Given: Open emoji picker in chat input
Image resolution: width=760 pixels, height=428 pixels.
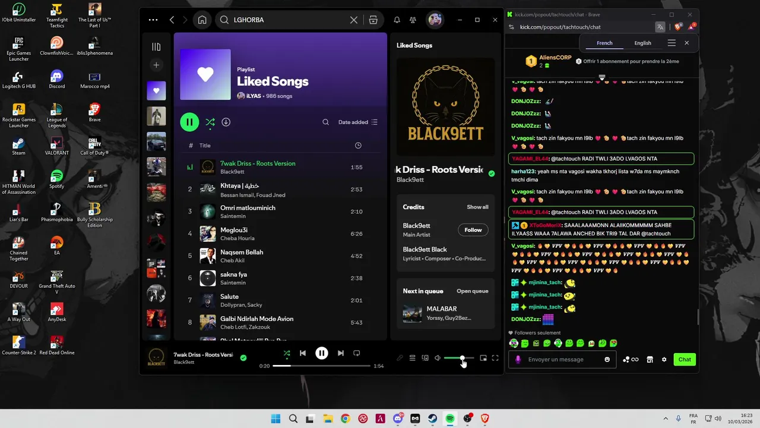Looking at the screenshot, I should [607, 359].
